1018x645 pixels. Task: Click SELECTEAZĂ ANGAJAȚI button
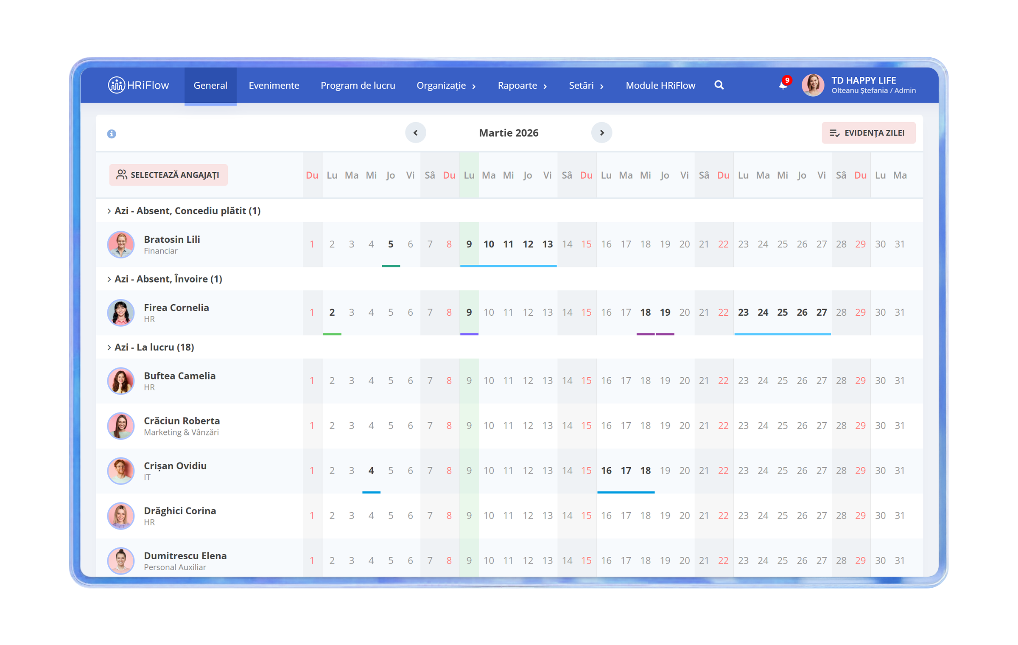(x=168, y=175)
